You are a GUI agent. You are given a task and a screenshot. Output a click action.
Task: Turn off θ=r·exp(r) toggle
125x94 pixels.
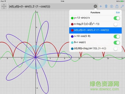[x=117, y=43]
